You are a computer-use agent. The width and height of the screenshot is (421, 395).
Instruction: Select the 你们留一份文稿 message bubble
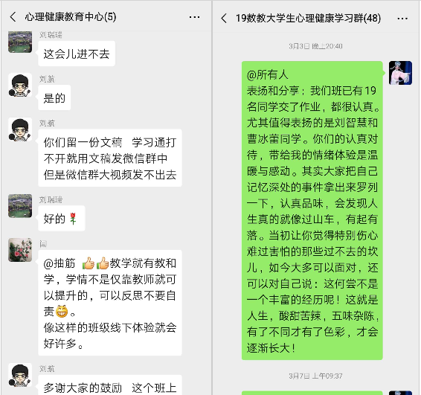[110, 158]
